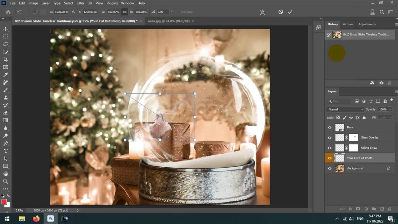Image resolution: width=398 pixels, height=224 pixels.
Task: Toggle Background layer visibility
Action: click(330, 168)
